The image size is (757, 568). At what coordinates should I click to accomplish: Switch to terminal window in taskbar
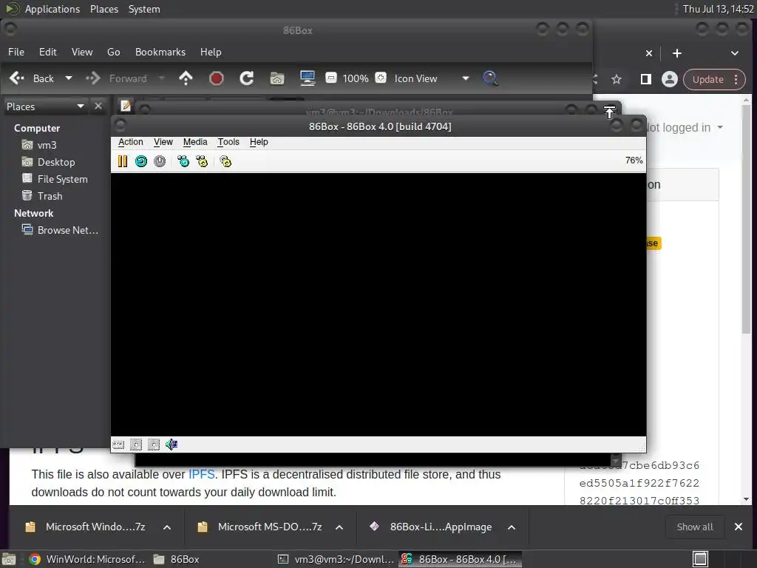point(336,559)
